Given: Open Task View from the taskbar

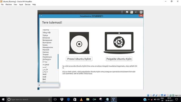Looking at the screenshot, I should point(55,99).
